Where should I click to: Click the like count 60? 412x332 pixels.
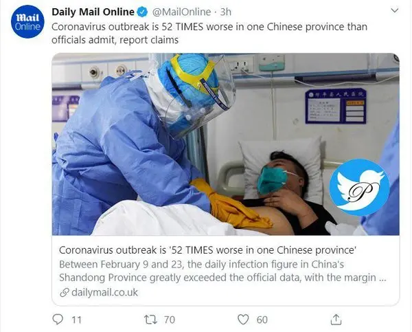(262, 320)
